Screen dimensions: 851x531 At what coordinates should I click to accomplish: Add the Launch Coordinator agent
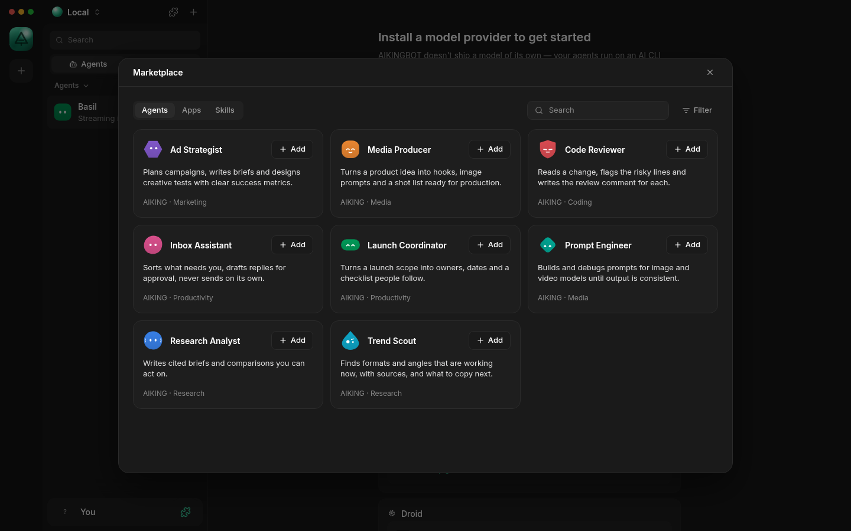coord(490,245)
